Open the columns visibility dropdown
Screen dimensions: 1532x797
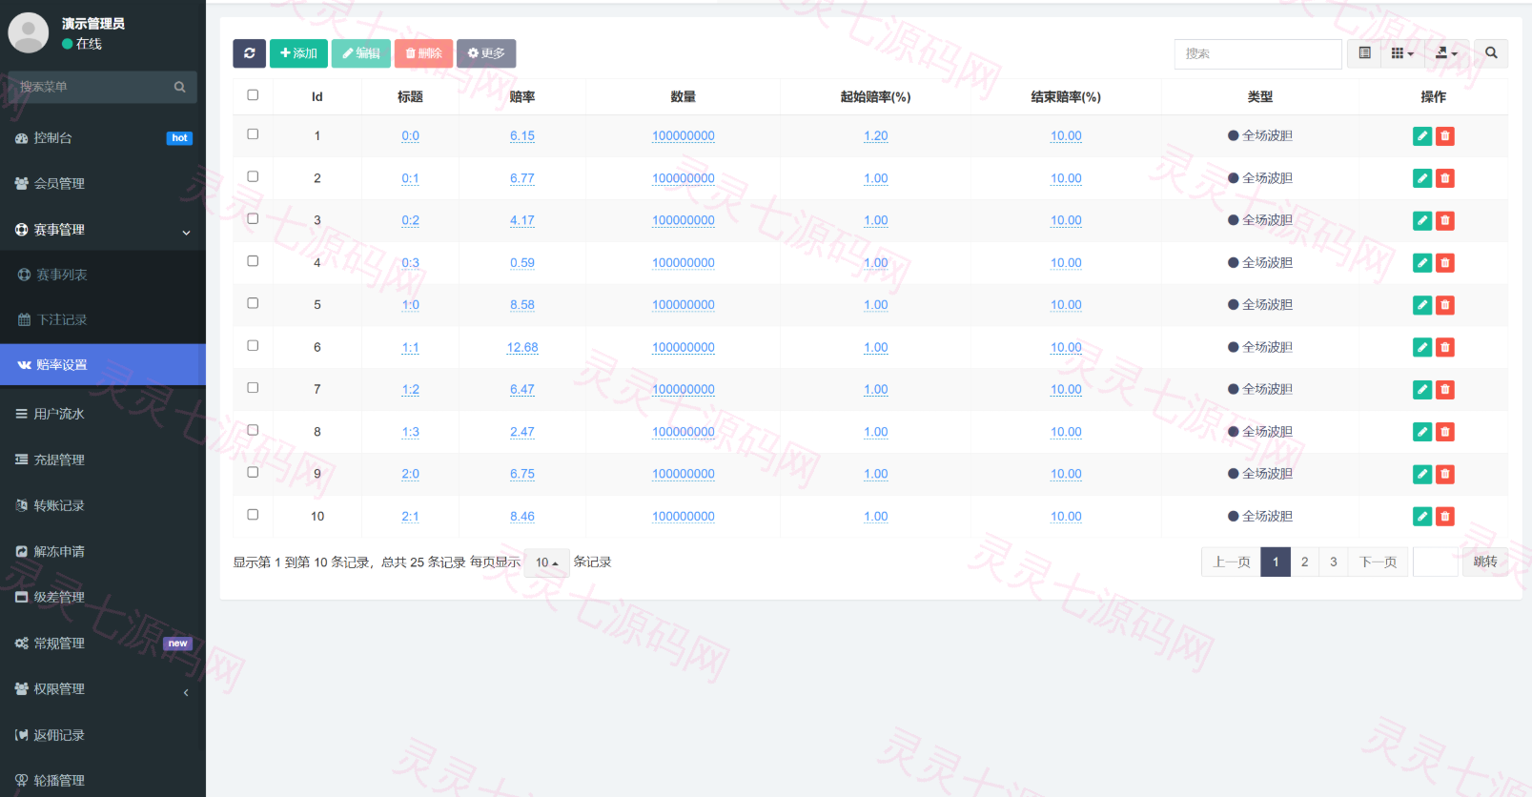[1402, 53]
